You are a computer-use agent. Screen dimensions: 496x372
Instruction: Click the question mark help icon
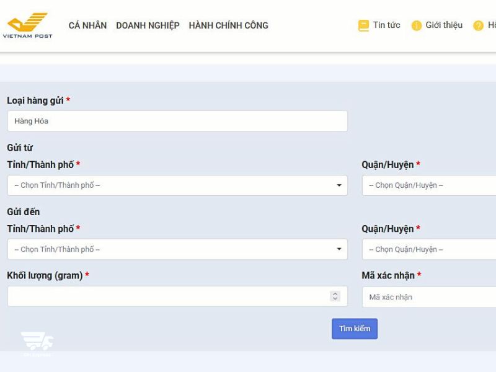pos(478,25)
